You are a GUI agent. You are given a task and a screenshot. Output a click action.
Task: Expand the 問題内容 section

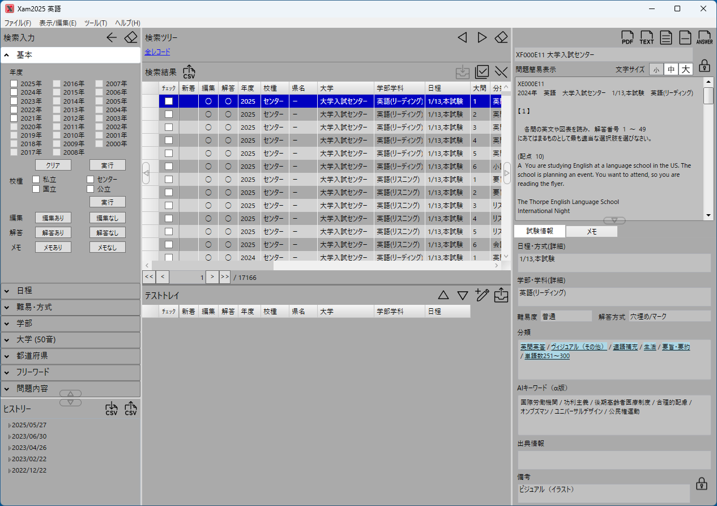point(70,389)
